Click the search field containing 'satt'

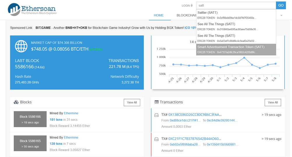pyautogui.click(x=236, y=6)
